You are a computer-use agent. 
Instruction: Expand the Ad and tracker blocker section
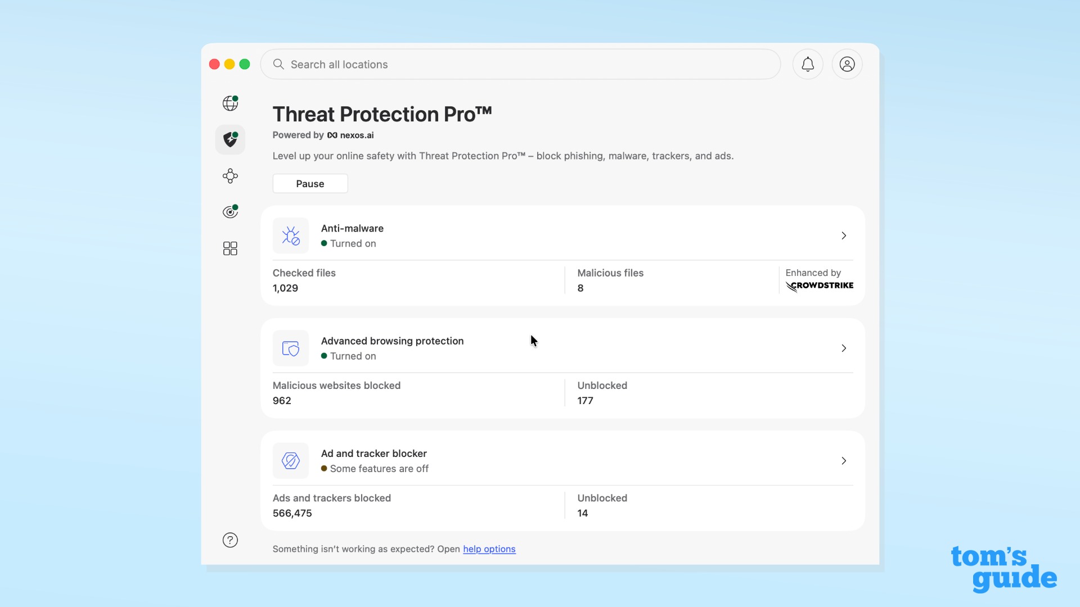[843, 460]
